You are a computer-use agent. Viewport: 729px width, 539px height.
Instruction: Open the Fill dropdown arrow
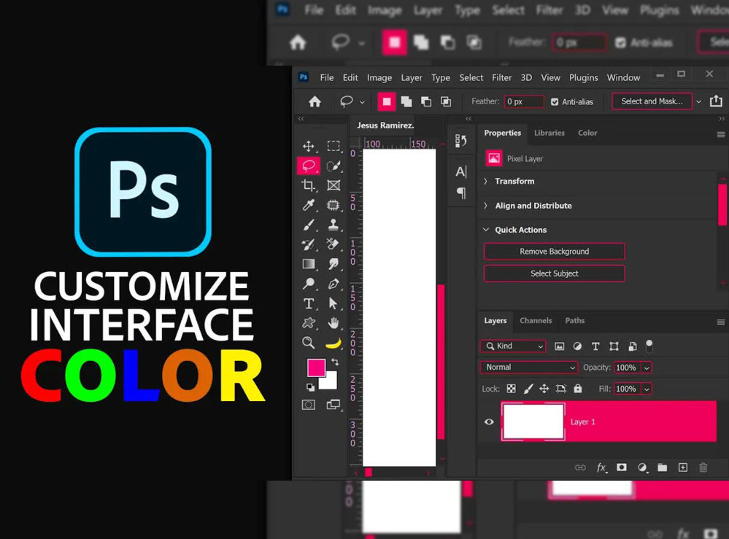647,389
